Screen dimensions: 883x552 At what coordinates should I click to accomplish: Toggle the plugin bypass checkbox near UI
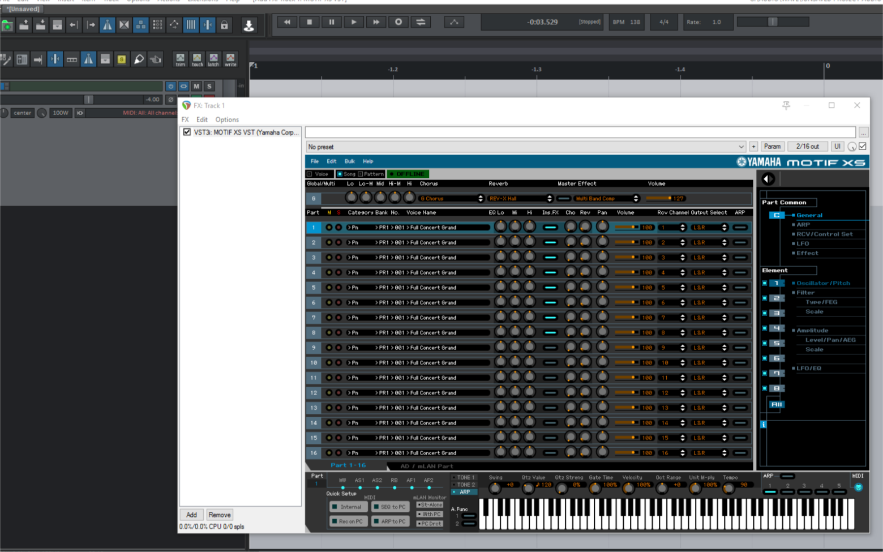coord(863,147)
